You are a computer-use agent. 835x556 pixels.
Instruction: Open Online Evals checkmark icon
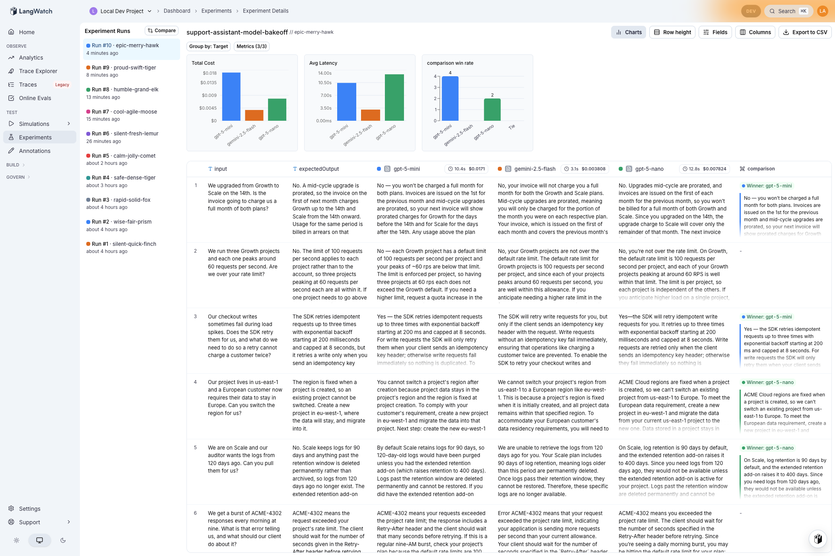[x=12, y=98]
